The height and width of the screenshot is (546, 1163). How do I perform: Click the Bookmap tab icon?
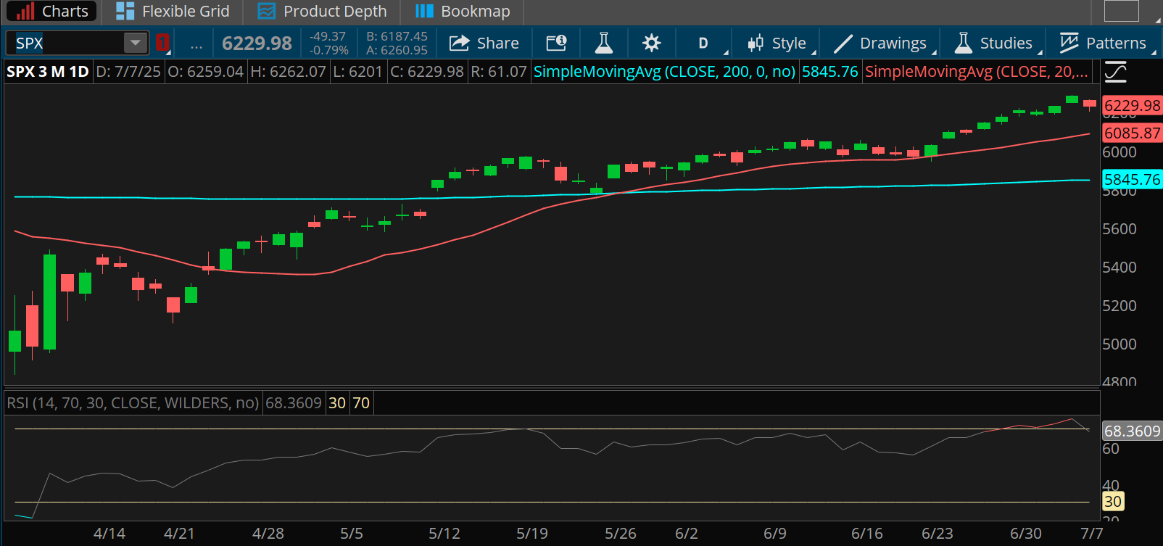tap(424, 12)
